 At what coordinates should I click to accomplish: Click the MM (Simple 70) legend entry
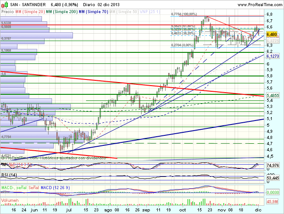pyautogui.click(x=94, y=12)
